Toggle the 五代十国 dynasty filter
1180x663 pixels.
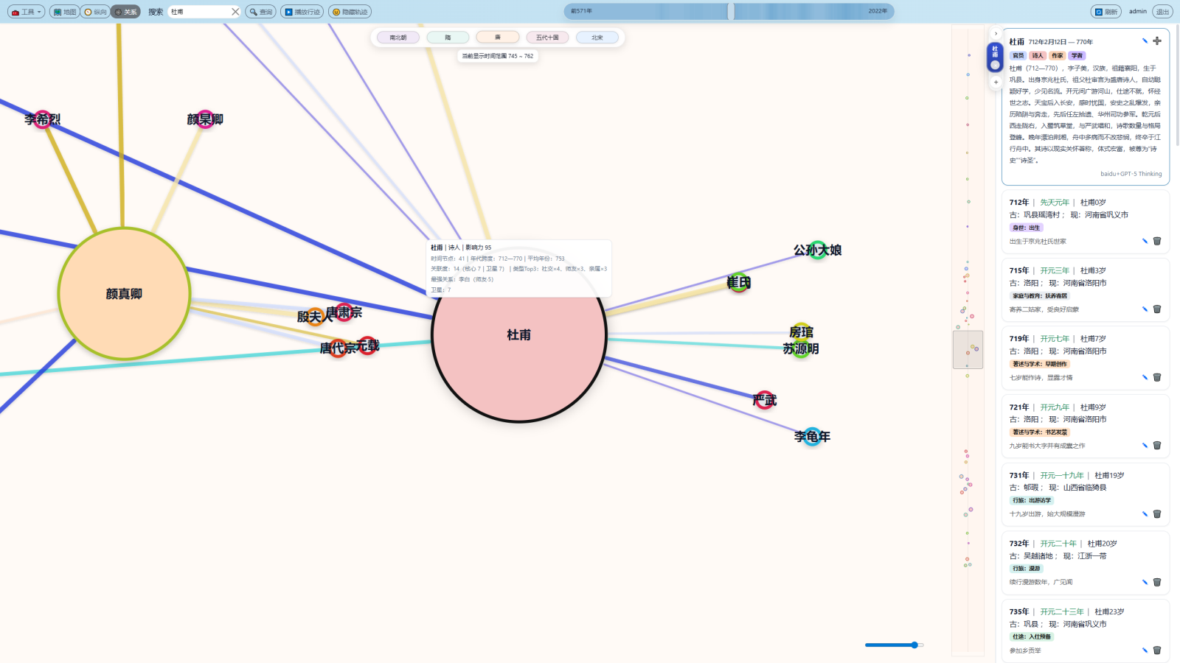point(547,38)
